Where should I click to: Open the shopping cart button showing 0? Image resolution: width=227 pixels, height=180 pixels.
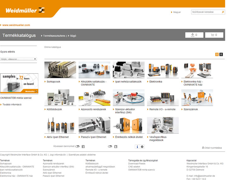[x=214, y=35]
